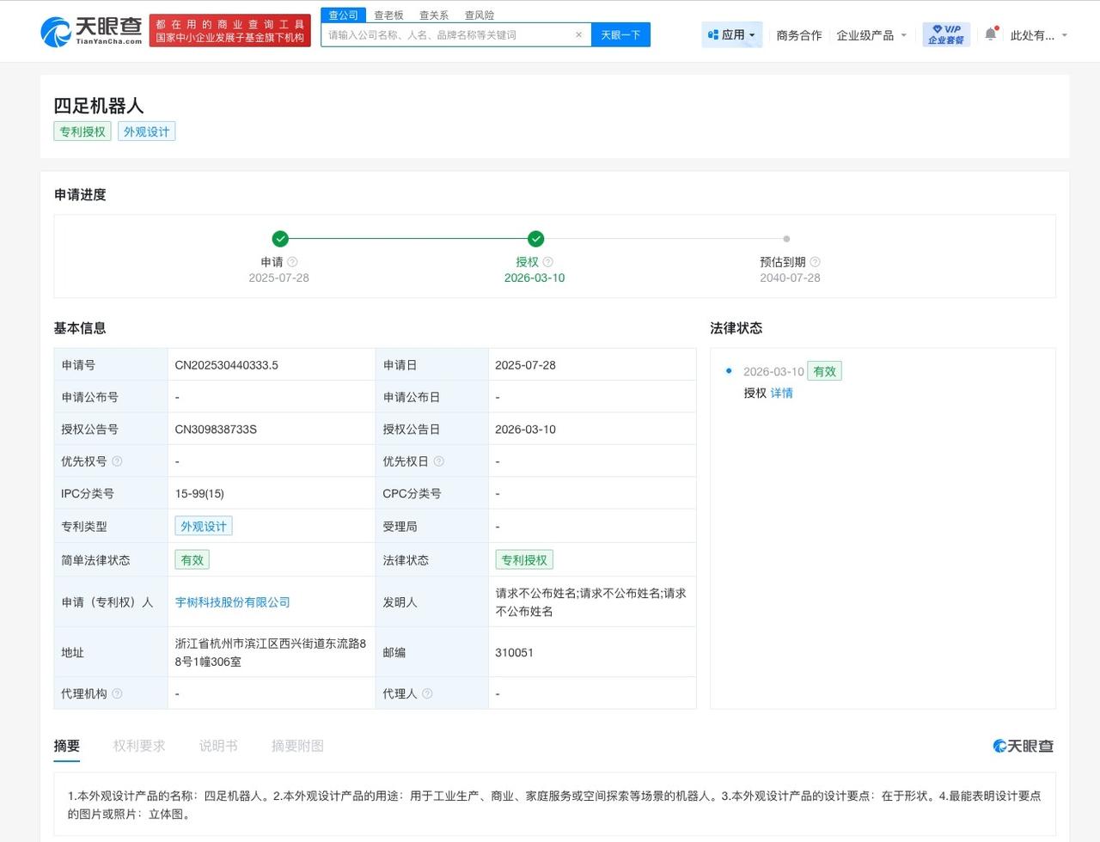1100x842 pixels.
Task: Select the 权利要求 tab
Action: coord(139,746)
